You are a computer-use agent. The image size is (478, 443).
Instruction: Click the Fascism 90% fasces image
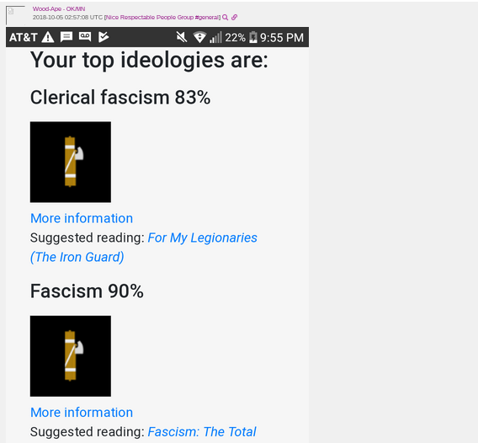click(71, 356)
